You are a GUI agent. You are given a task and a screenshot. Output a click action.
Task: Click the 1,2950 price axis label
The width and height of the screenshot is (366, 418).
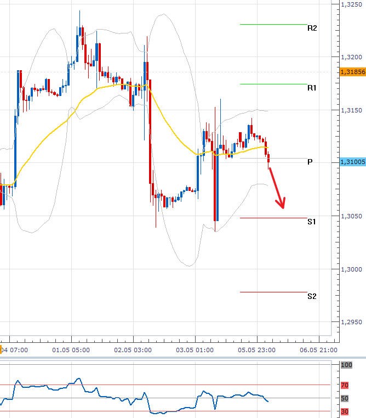point(351,322)
